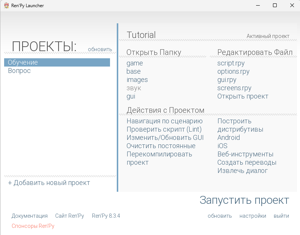The image size is (300, 235).
Task: Open the images folder
Action: (x=137, y=80)
